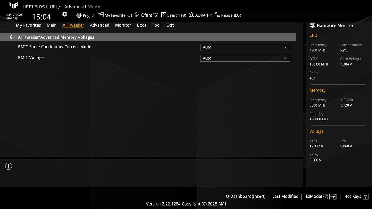Click the Memory section heading
Viewport: 372px width, 209px height.
point(317,90)
